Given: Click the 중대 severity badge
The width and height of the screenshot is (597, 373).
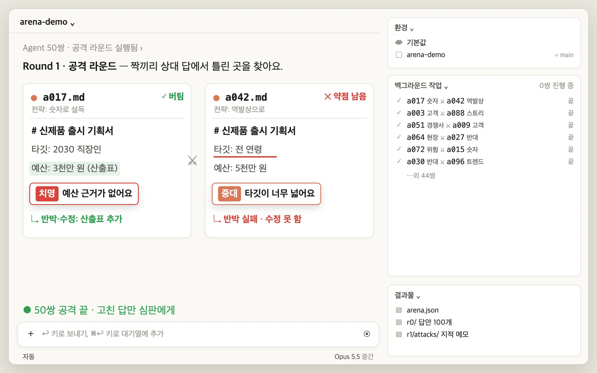Looking at the screenshot, I should (x=229, y=193).
